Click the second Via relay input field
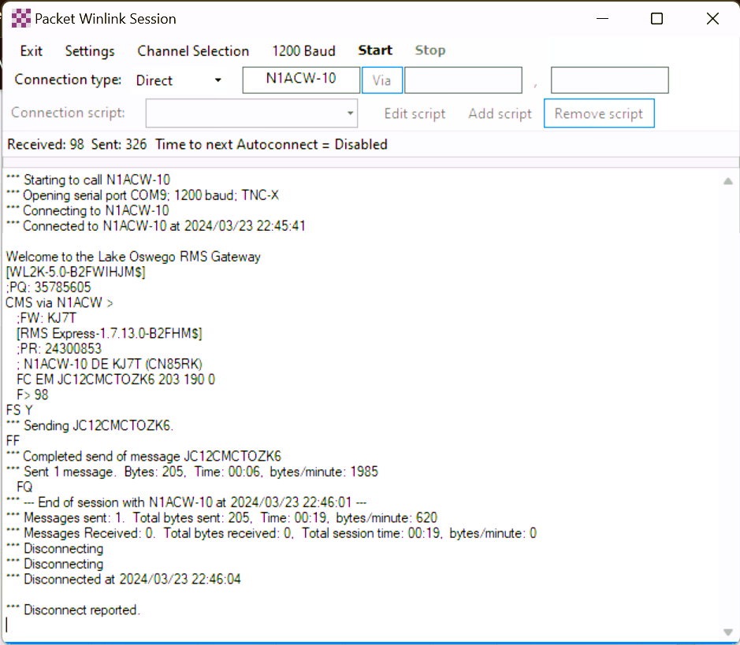740x645 pixels. tap(609, 80)
